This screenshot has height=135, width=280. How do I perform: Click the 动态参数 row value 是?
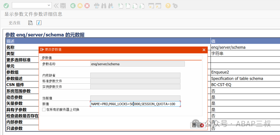pos(213,97)
